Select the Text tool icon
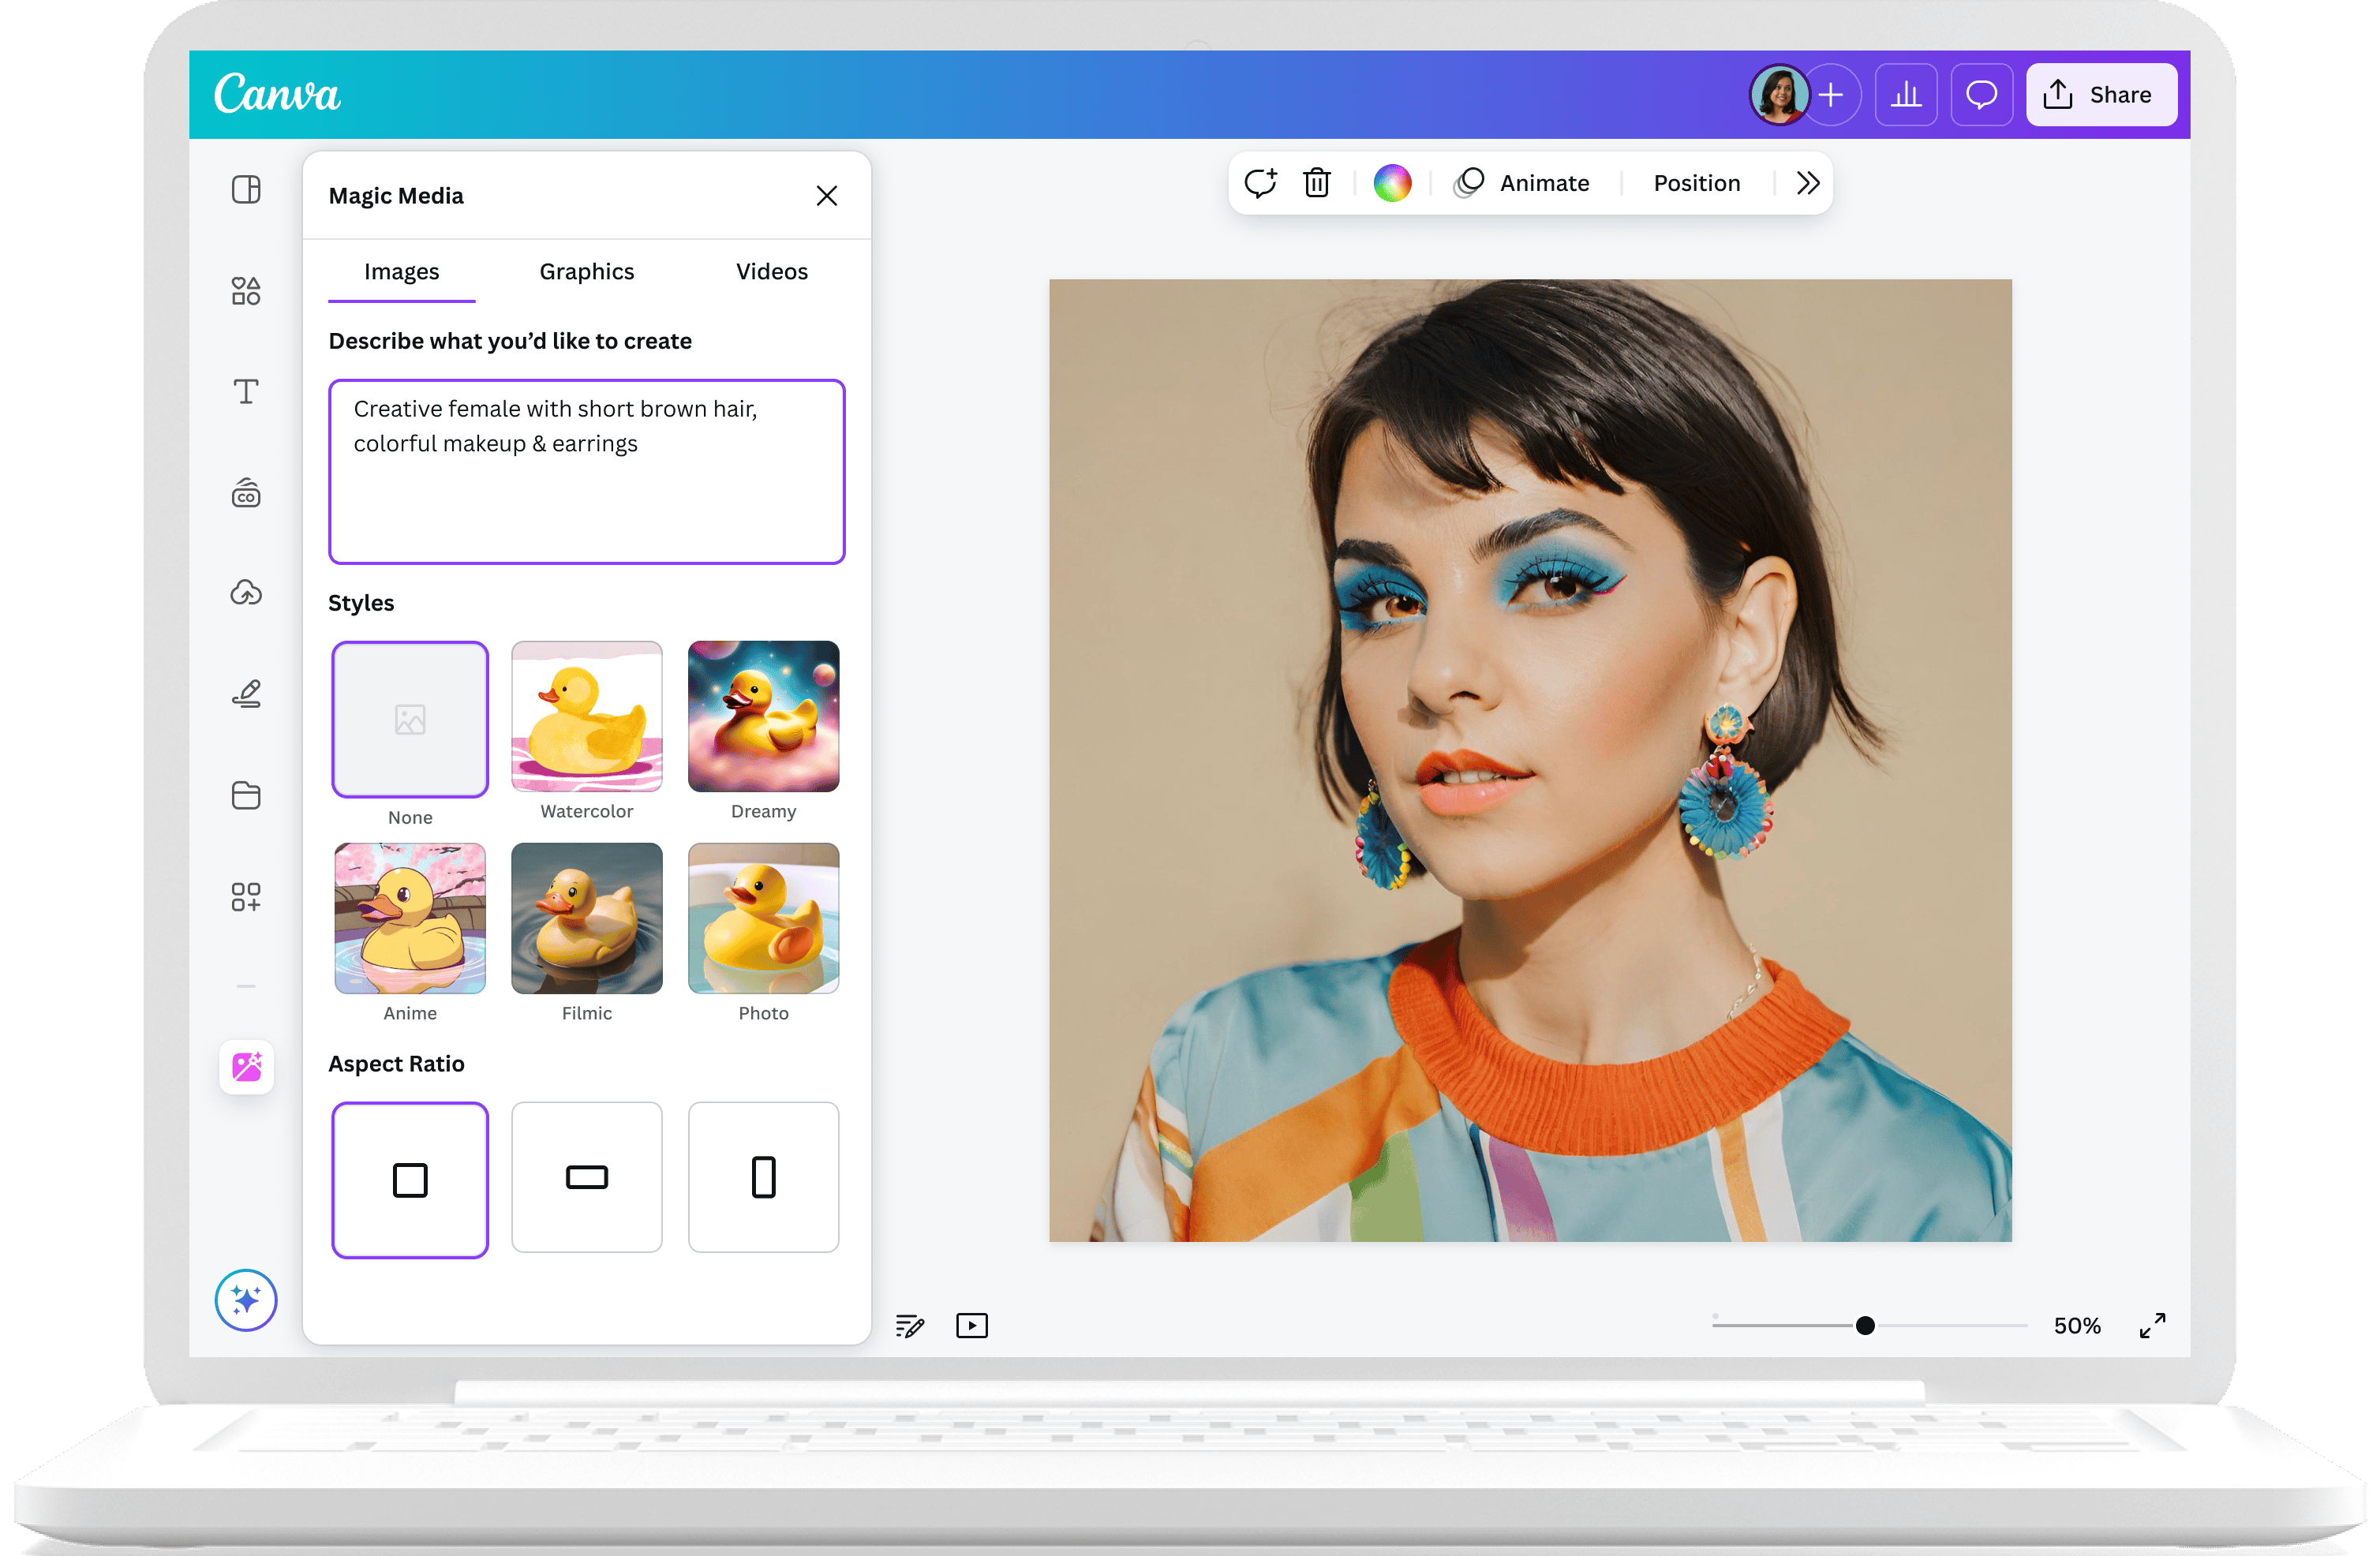 pos(246,391)
